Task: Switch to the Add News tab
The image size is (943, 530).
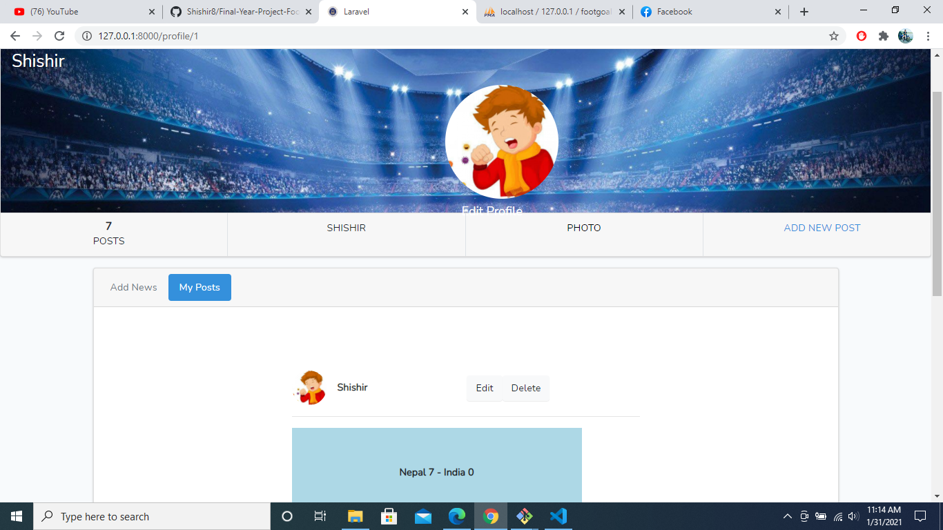Action: pos(133,287)
